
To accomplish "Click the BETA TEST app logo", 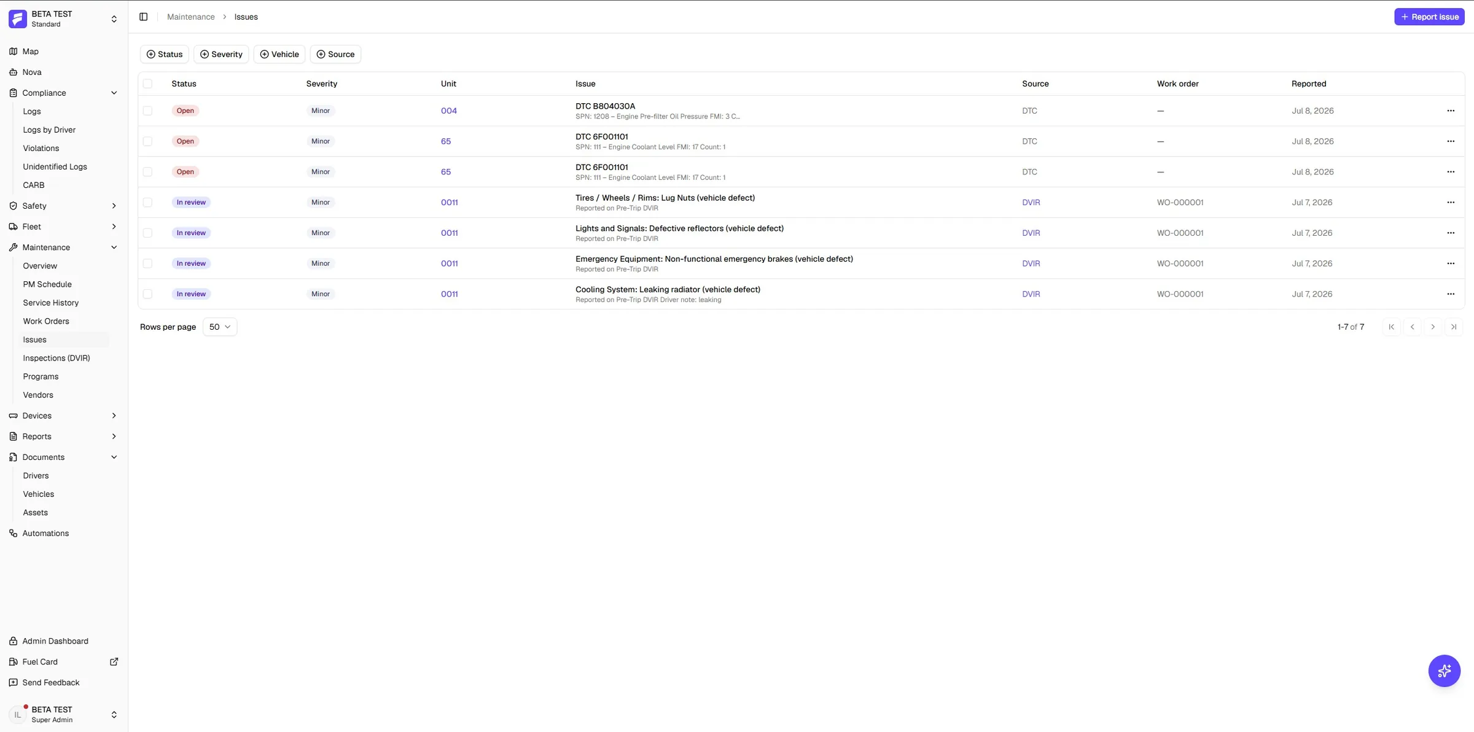I will pyautogui.click(x=17, y=19).
